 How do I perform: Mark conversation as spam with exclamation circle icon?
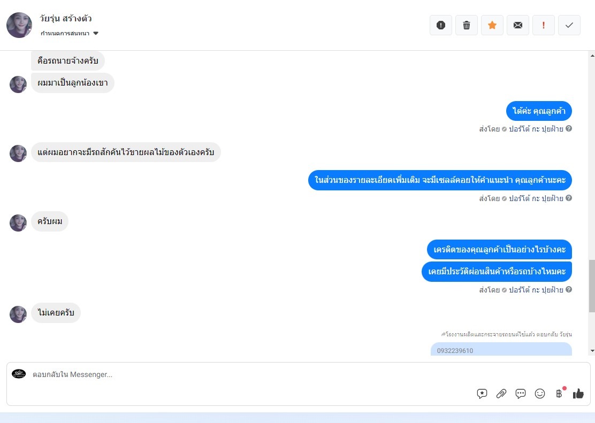point(440,25)
